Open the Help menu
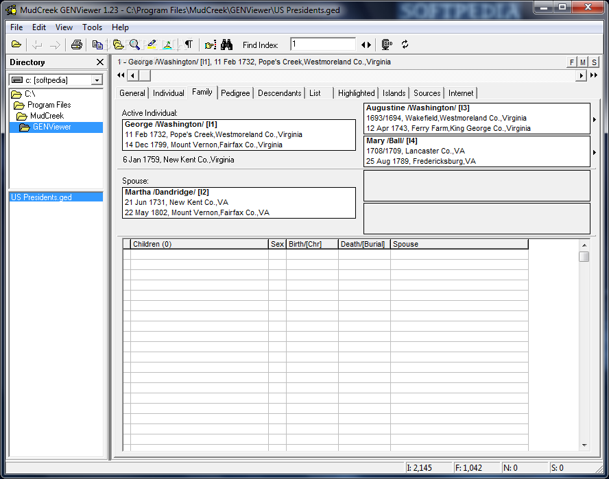The image size is (609, 479). (120, 27)
